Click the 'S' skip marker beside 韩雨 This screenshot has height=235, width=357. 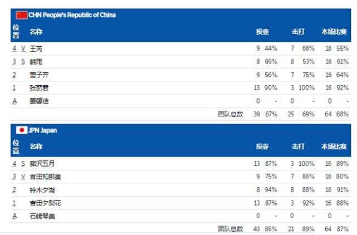pyautogui.click(x=23, y=62)
